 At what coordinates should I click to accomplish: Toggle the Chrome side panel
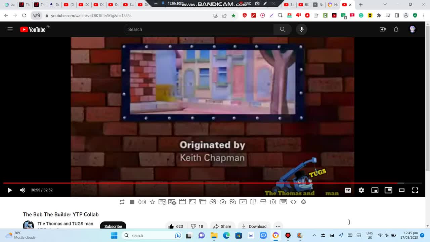pos(397,15)
